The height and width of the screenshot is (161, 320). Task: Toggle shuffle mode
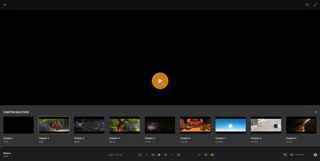click(178, 155)
